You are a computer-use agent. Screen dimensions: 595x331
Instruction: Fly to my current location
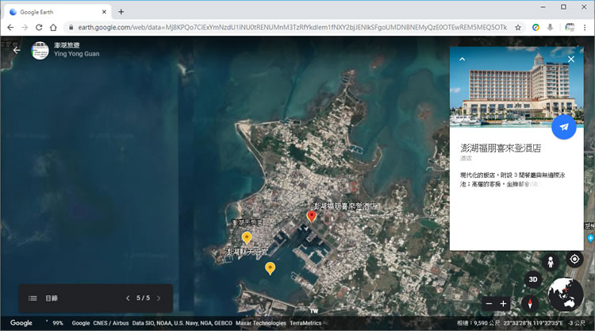(574, 260)
